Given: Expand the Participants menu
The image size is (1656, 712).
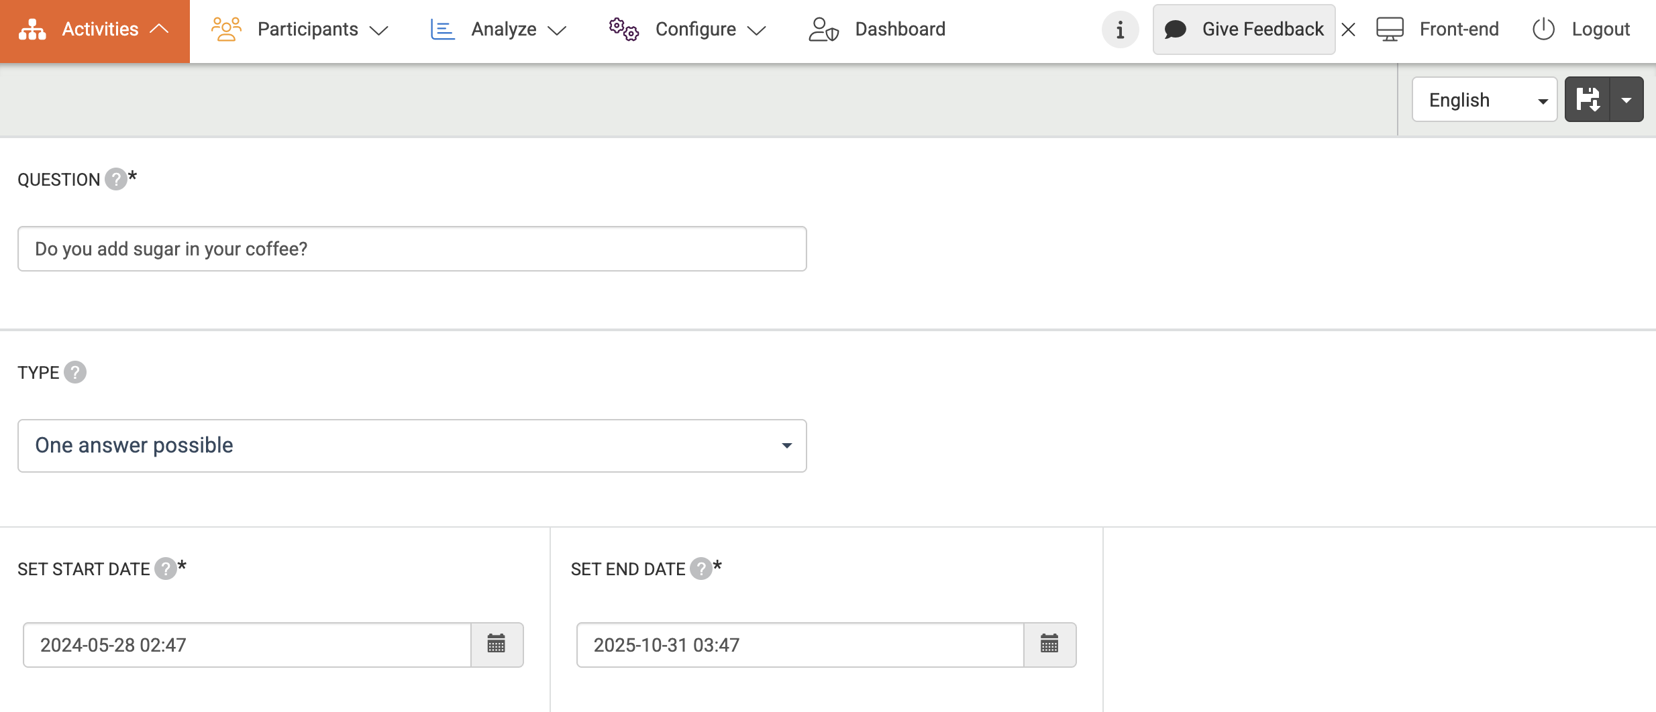Looking at the screenshot, I should pos(300,29).
